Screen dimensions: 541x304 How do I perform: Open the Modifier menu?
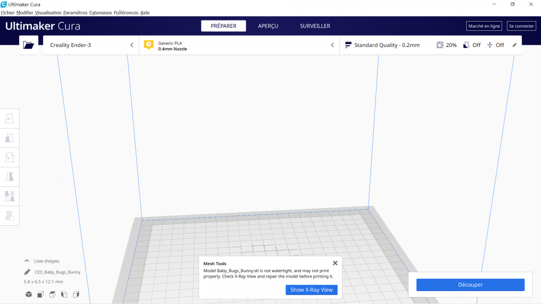(25, 13)
